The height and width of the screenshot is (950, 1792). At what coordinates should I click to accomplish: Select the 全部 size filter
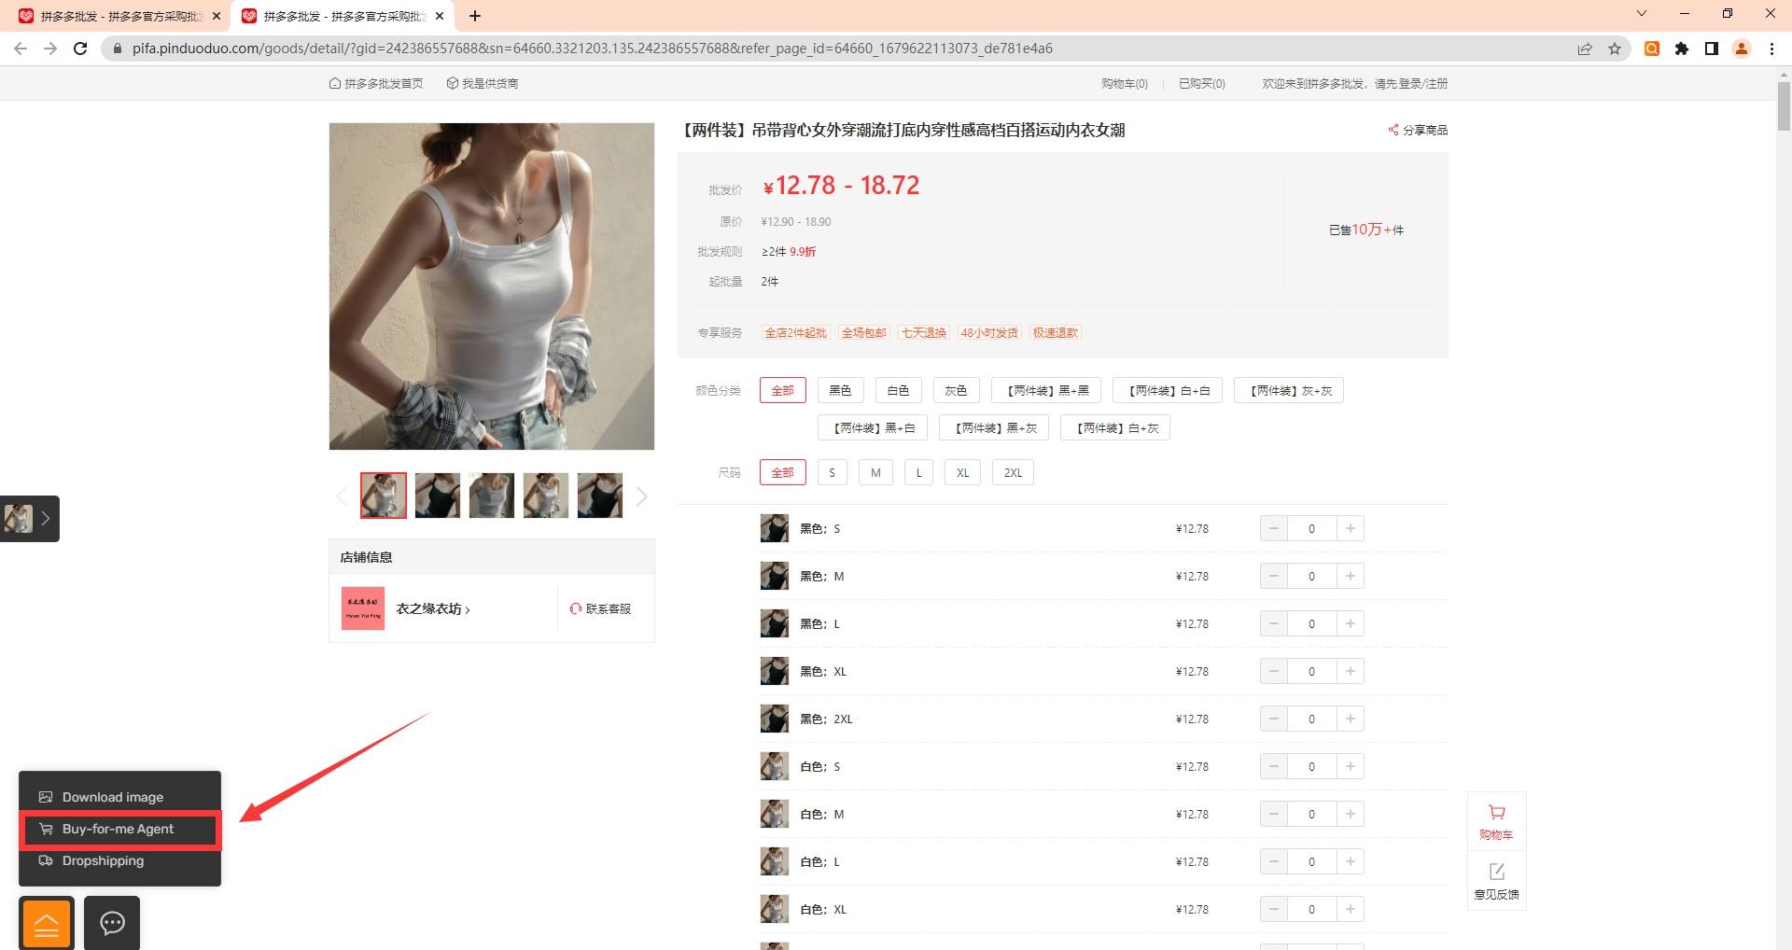pos(783,472)
